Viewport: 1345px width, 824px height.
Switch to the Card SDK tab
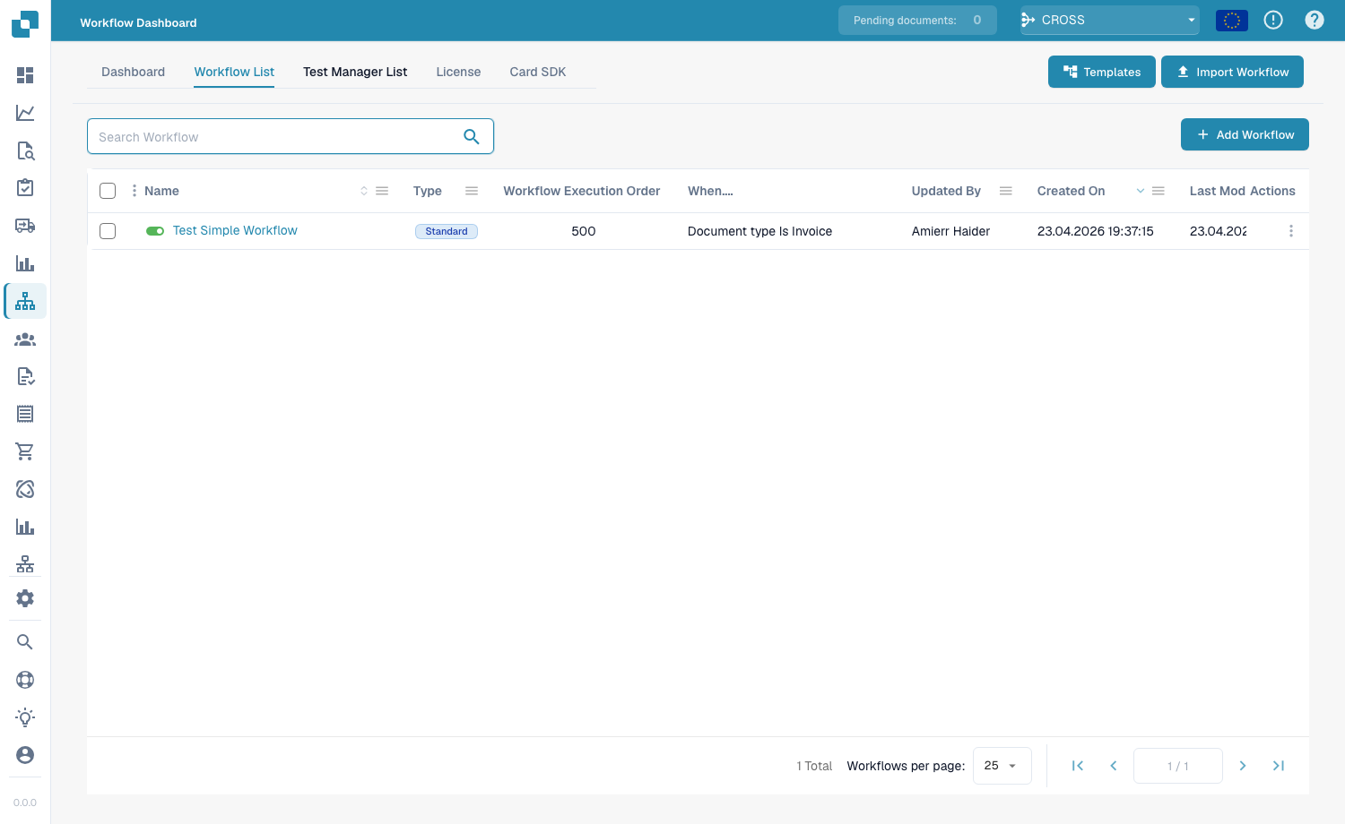coord(538,72)
